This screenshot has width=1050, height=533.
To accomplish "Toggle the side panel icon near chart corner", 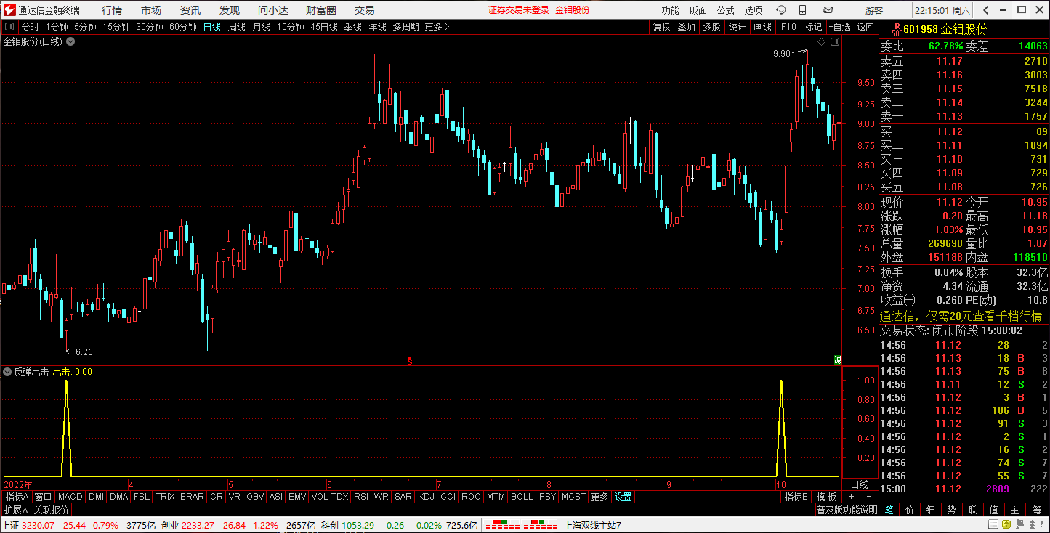I will tap(834, 42).
